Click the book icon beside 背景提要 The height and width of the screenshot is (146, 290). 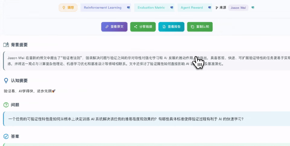(6, 45)
